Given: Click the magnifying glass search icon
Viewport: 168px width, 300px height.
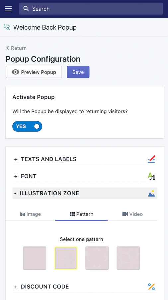Looking at the screenshot, I should coord(26,9).
